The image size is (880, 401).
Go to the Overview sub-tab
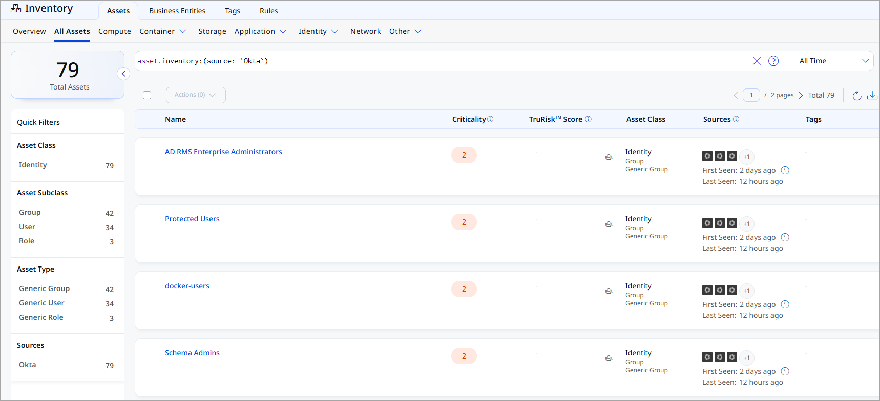29,31
